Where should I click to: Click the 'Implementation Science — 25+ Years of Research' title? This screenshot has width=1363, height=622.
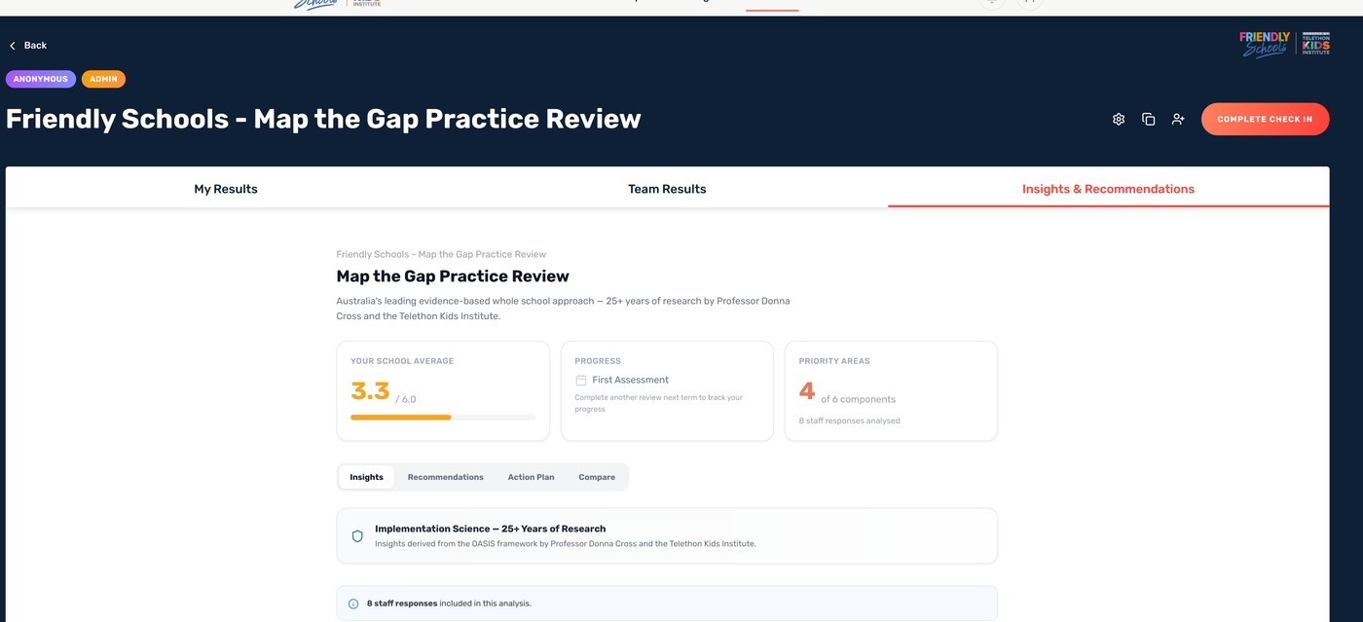pyautogui.click(x=490, y=529)
